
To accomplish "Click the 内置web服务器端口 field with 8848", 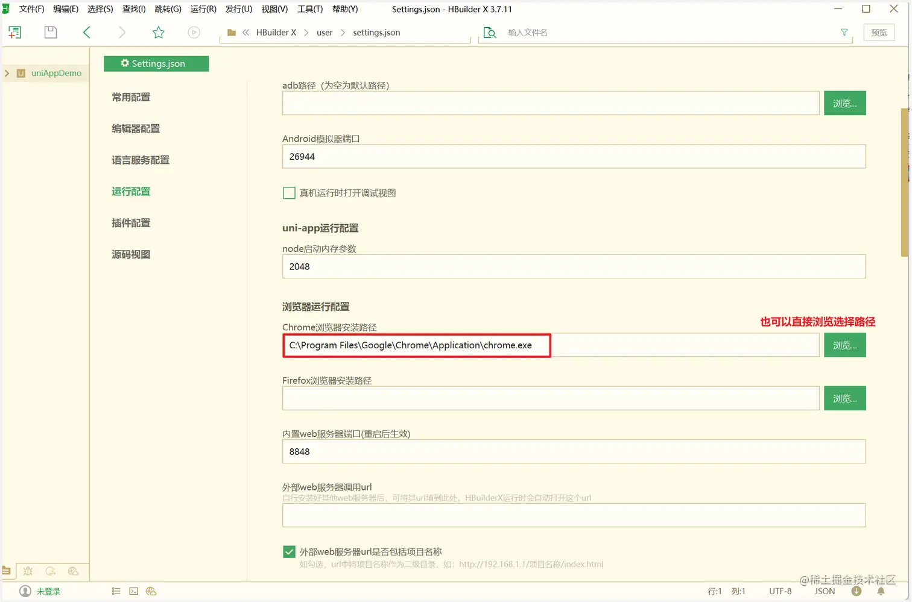I will tap(574, 451).
